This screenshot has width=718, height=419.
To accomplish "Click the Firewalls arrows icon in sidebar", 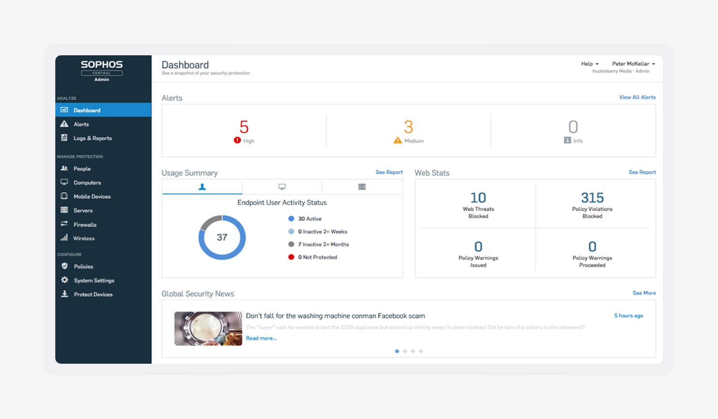I will 64,224.
